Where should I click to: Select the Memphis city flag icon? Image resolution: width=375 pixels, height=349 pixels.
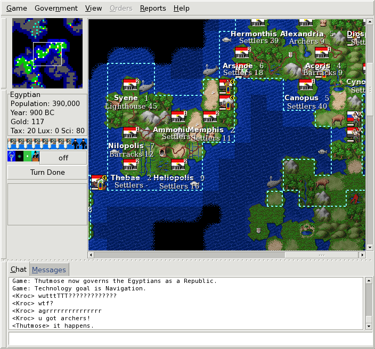(211, 116)
